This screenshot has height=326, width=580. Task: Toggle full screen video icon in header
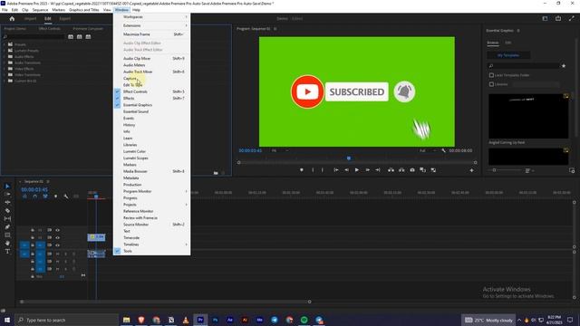point(572,18)
